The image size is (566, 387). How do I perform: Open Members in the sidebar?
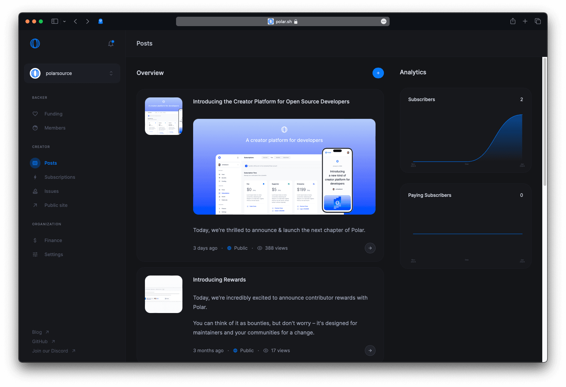(x=55, y=128)
